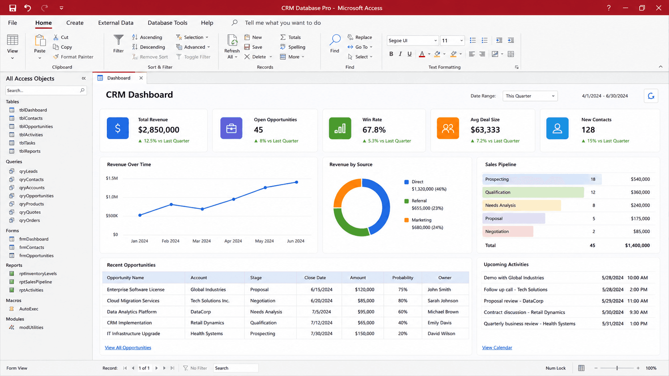Click No Filter indicator in record bar
The image size is (669, 376).
(195, 368)
